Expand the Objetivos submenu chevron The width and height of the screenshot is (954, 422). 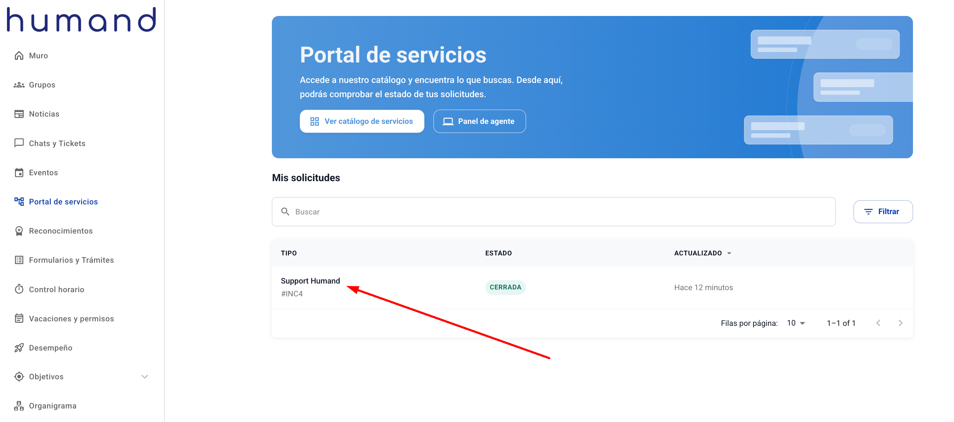[x=145, y=377]
